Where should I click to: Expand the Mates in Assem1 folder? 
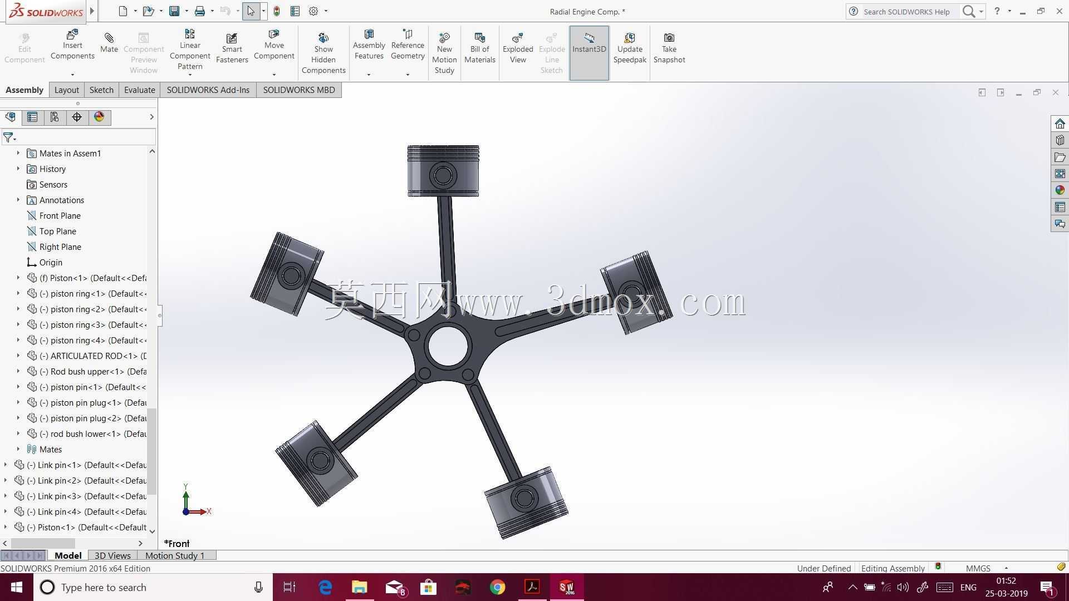tap(18, 153)
